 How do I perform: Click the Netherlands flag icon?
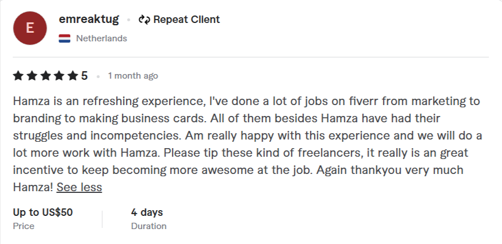(64, 38)
